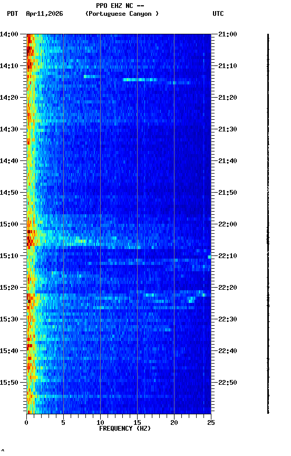Click the FREQUENCY (HZ) axis title
Screen dimensions: 291x456
[x=125, y=429]
